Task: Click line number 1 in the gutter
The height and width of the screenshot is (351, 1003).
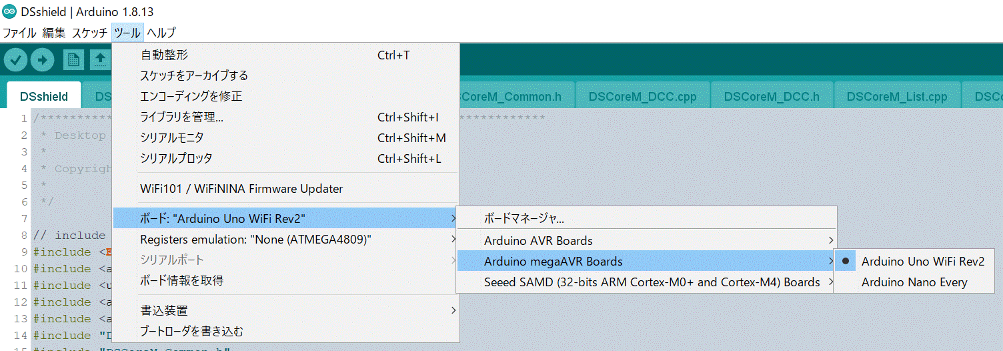Action: (x=24, y=119)
